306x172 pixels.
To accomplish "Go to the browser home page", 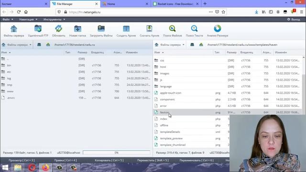I will coord(26,12).
